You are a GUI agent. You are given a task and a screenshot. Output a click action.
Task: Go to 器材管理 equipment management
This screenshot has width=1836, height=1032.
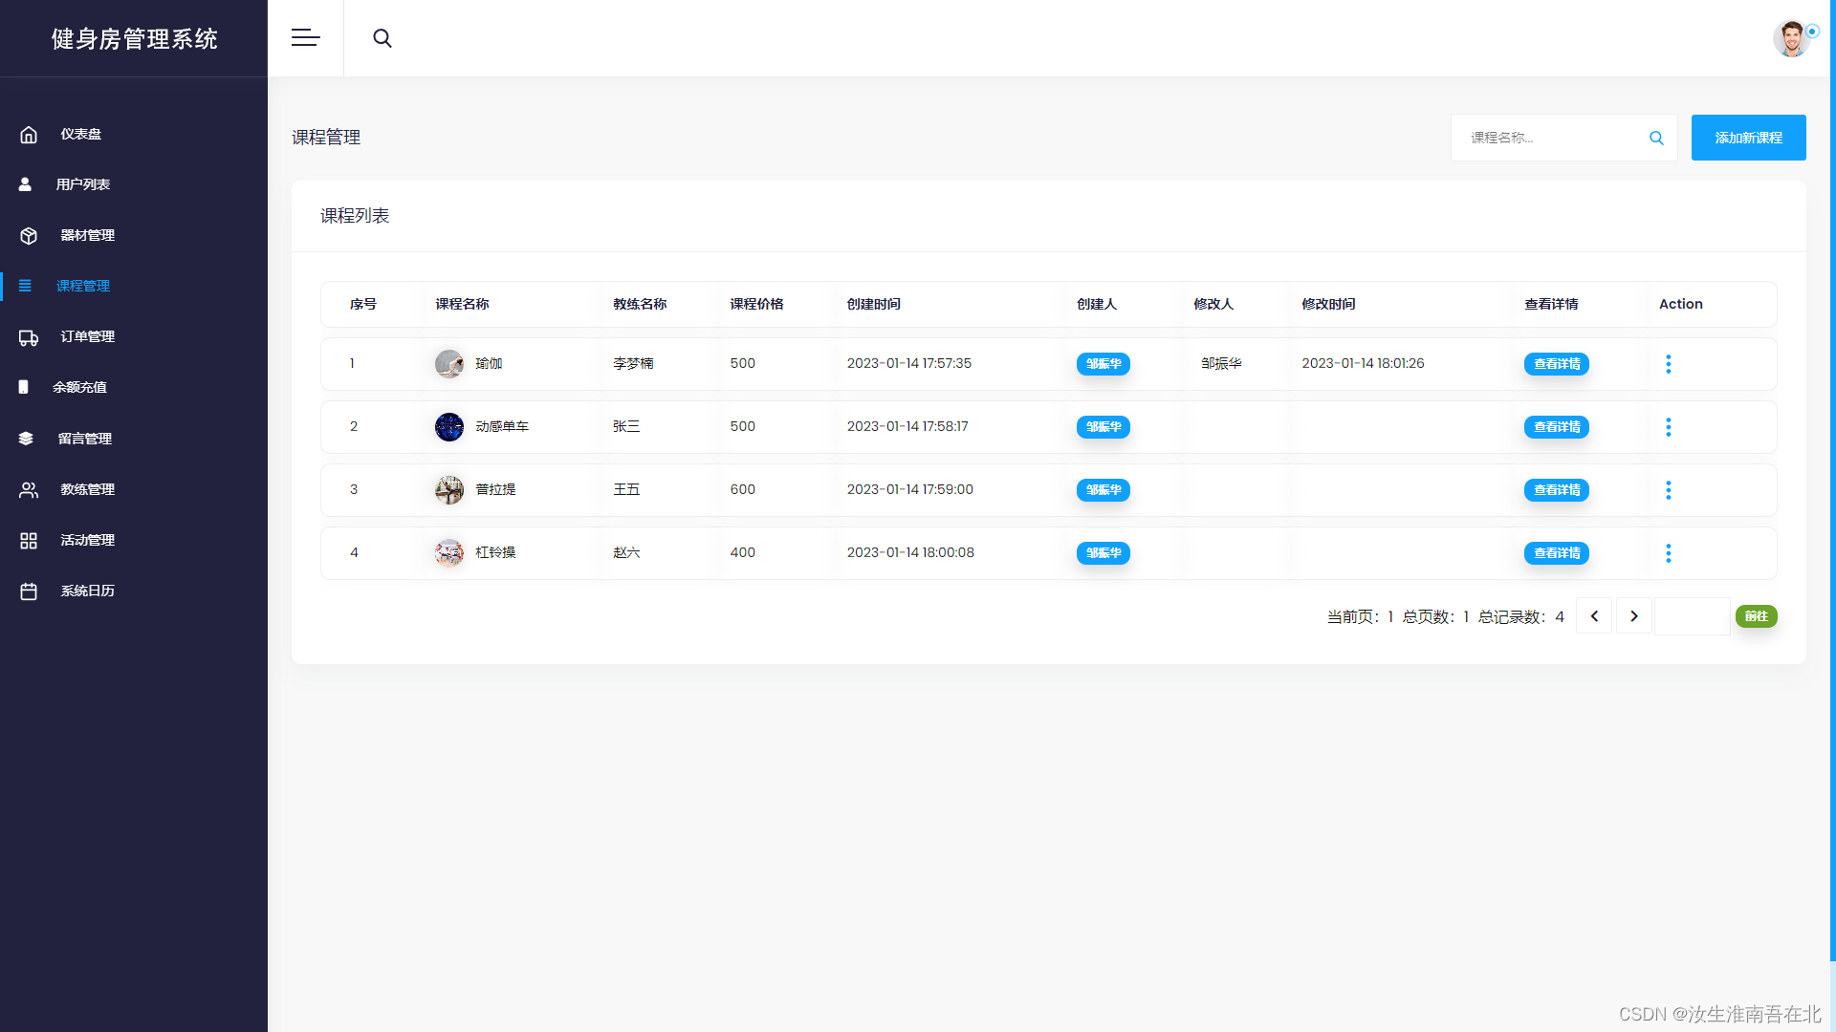click(x=87, y=236)
